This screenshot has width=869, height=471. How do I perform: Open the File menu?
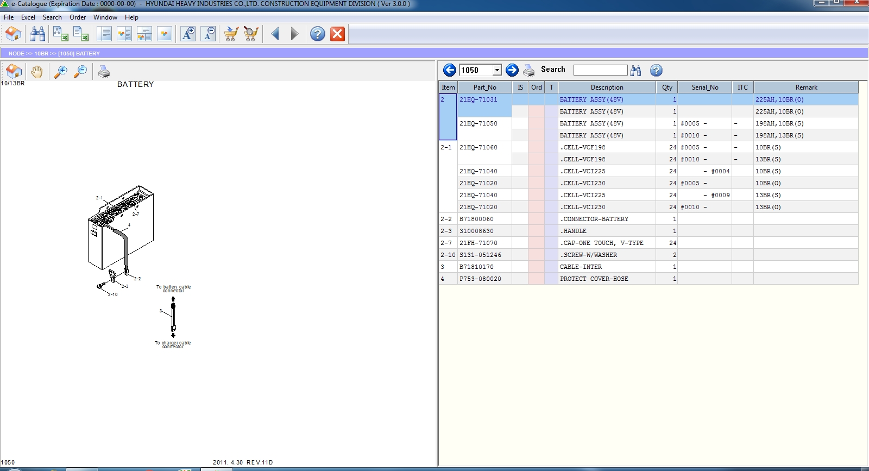click(9, 17)
